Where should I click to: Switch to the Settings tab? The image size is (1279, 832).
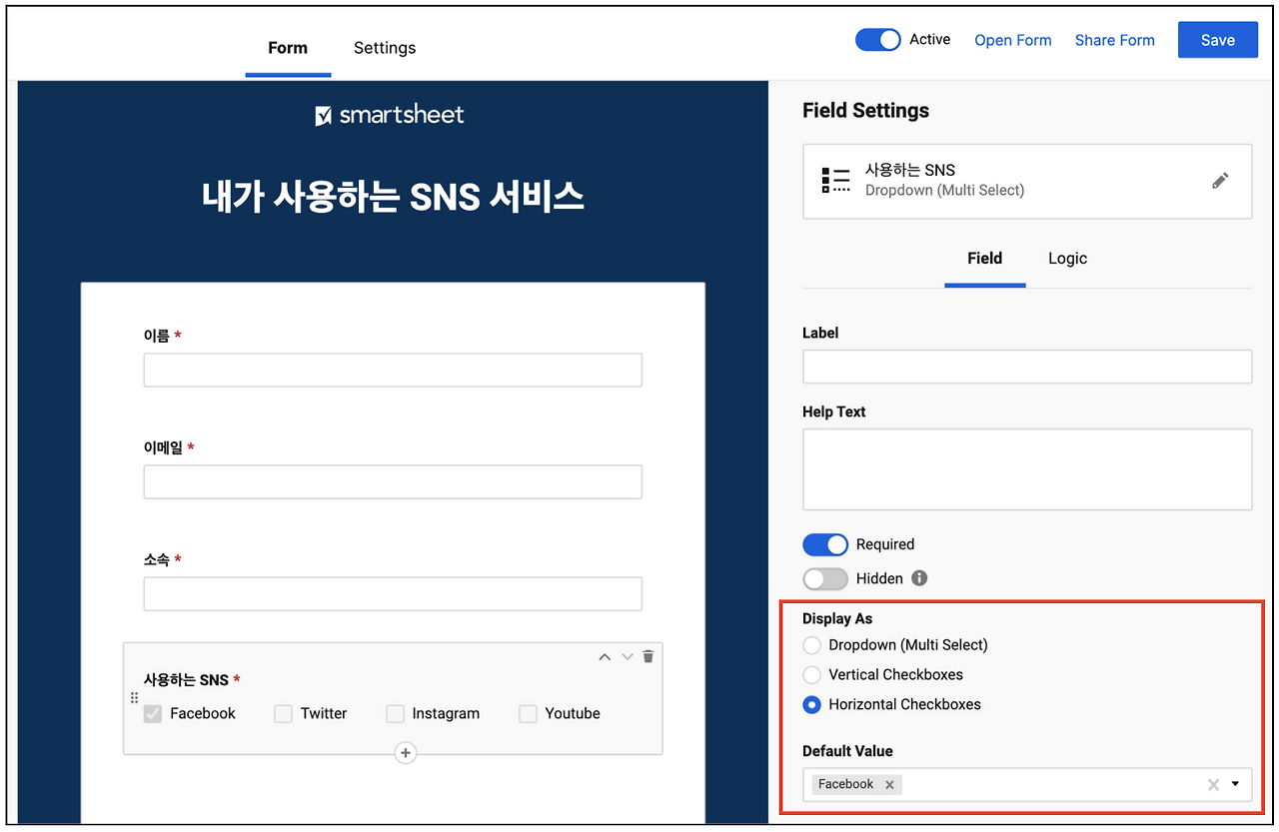point(385,48)
